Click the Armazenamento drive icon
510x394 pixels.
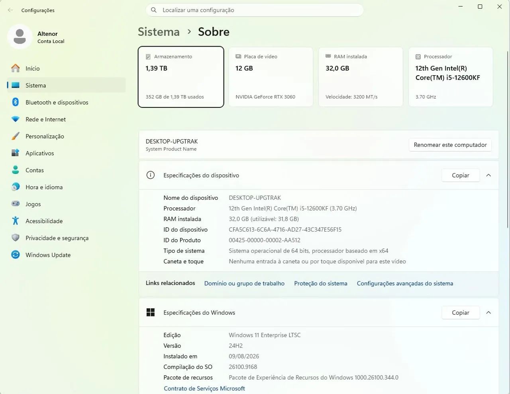pyautogui.click(x=148, y=57)
